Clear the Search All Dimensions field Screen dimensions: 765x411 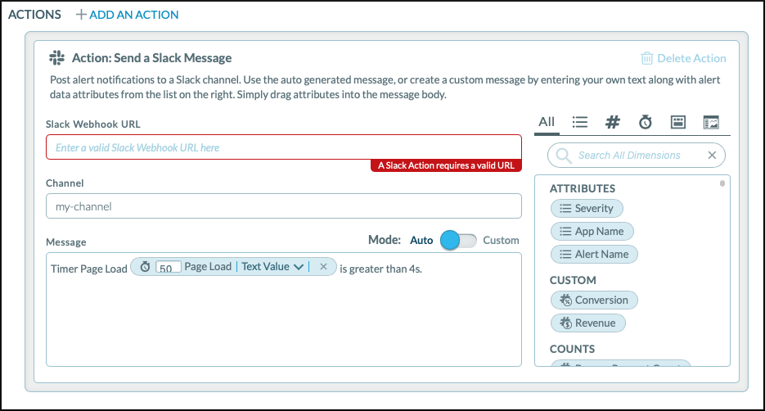coord(712,155)
